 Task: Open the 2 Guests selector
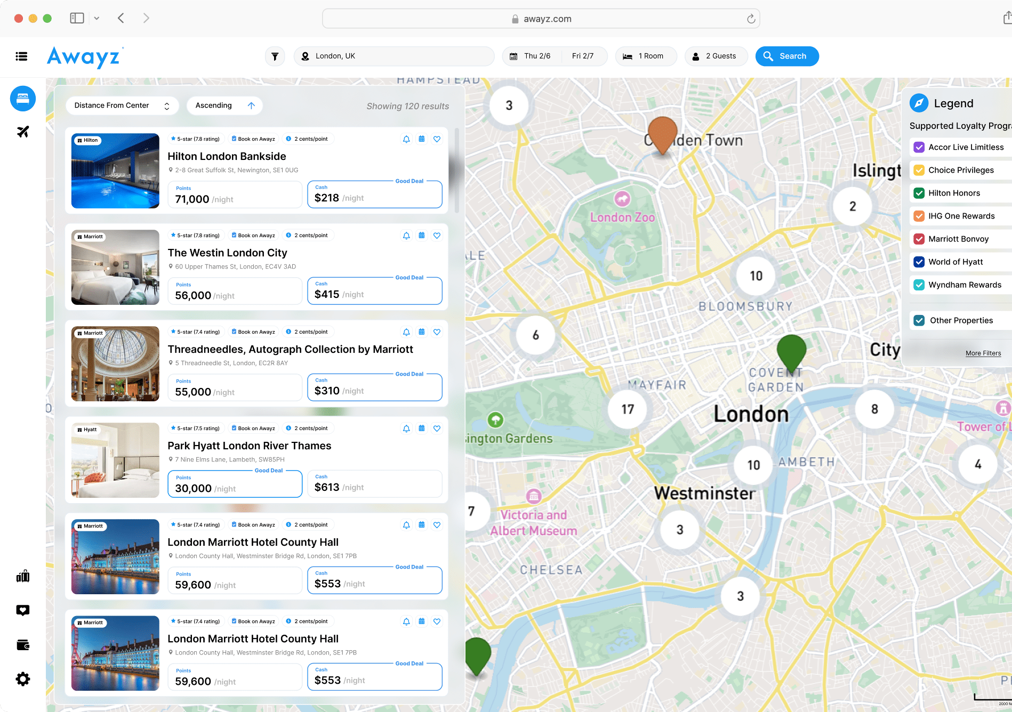pos(716,56)
